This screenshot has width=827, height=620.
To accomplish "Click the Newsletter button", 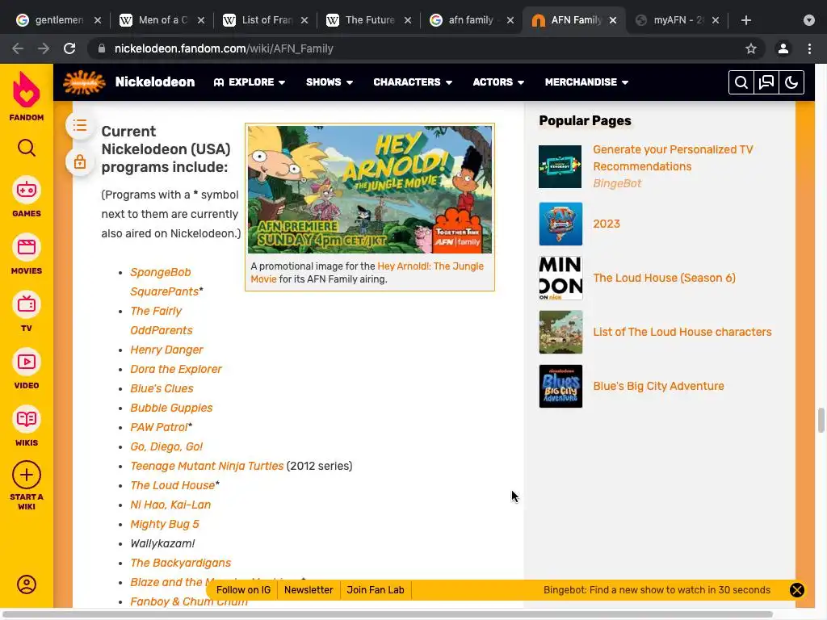I will tap(309, 590).
